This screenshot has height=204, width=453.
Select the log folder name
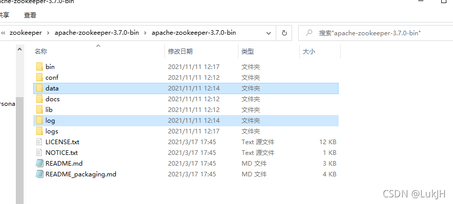[50, 120]
